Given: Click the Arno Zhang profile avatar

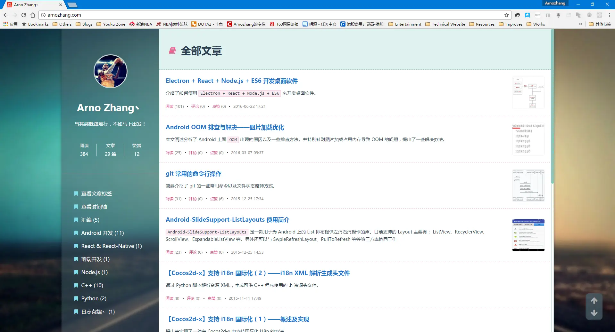Looking at the screenshot, I should (110, 71).
